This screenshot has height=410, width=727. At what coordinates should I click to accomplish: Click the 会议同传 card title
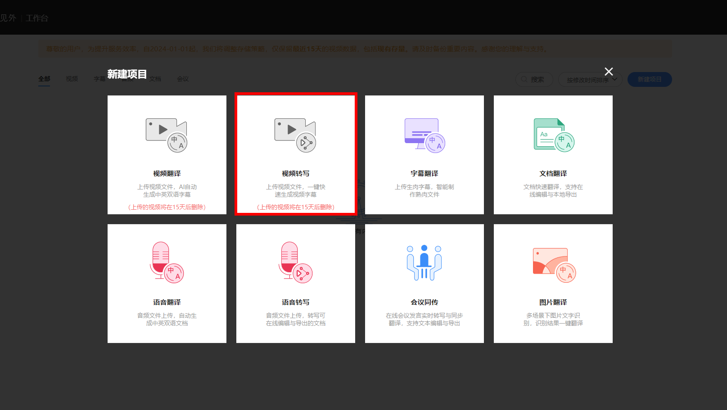pos(424,302)
